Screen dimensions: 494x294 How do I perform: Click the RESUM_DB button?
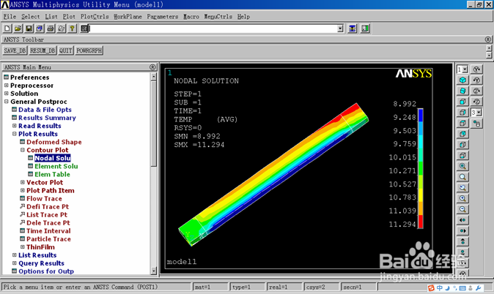point(43,50)
